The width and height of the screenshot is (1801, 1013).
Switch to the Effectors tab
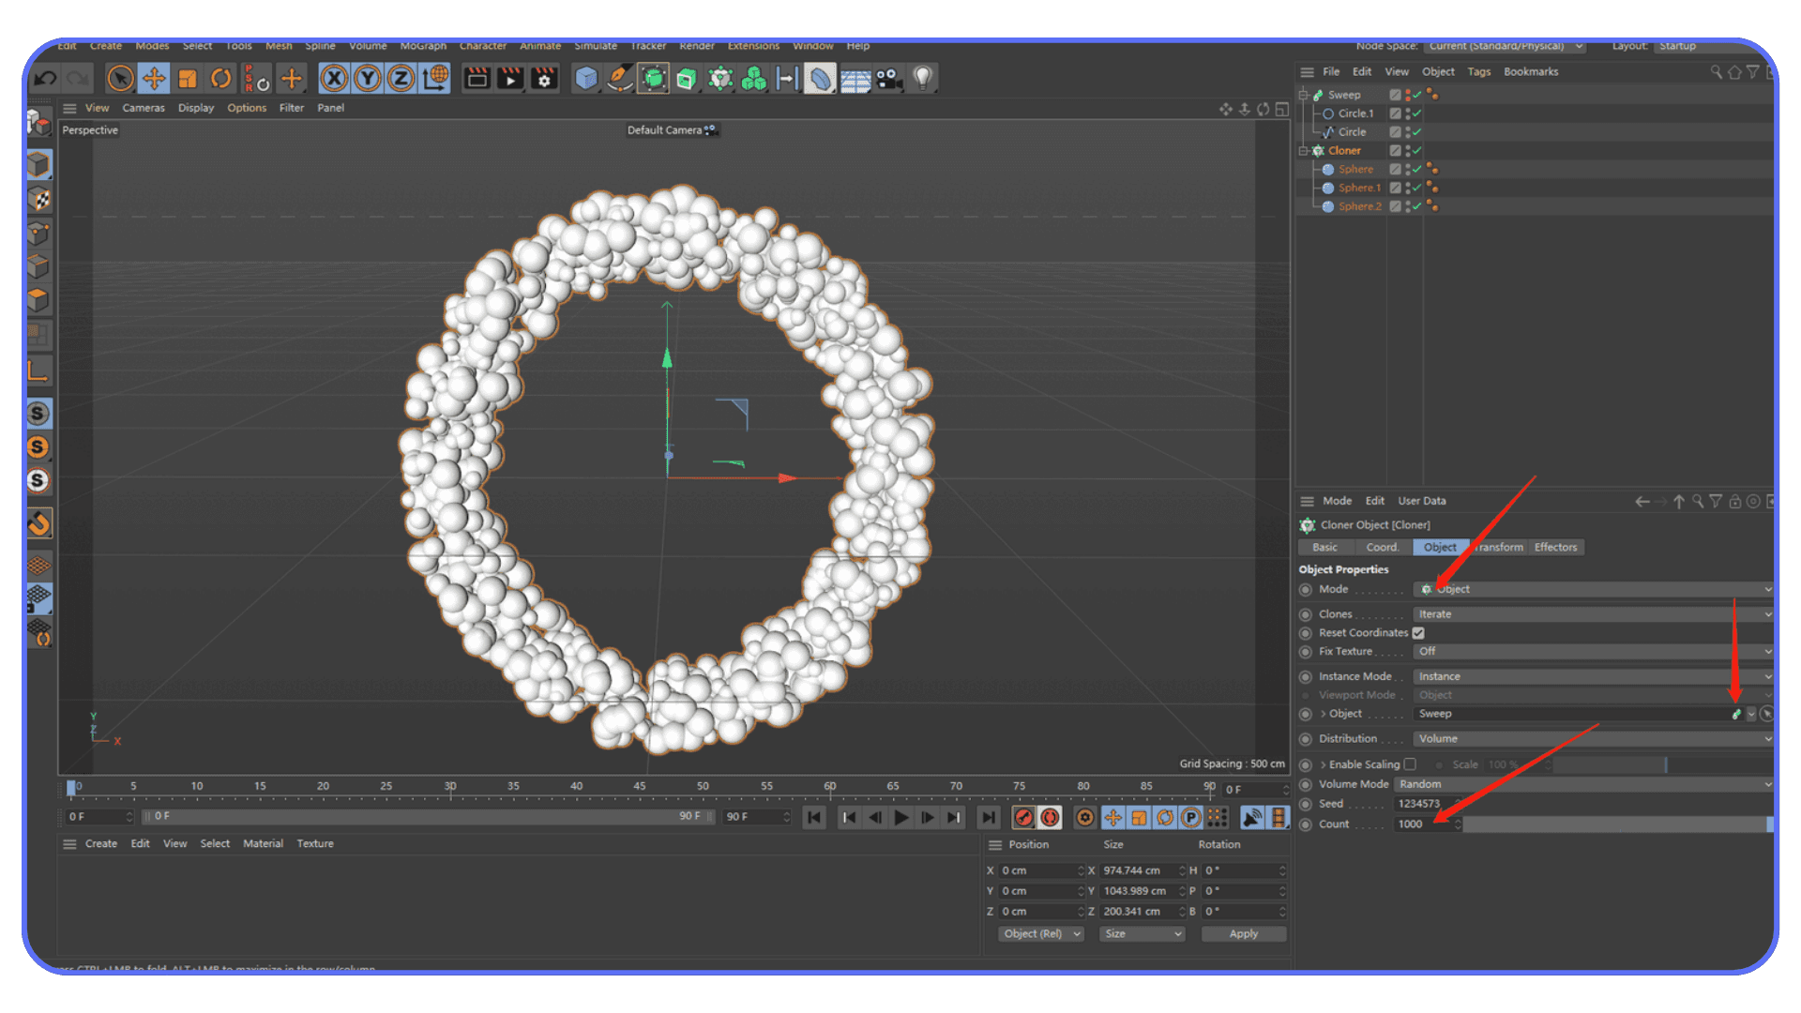[1555, 547]
